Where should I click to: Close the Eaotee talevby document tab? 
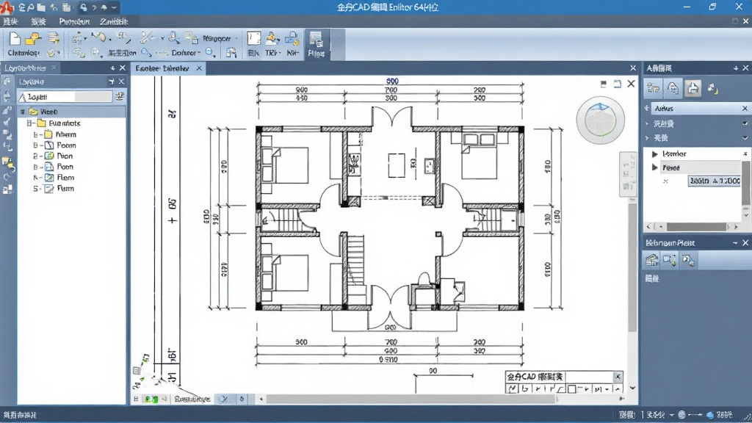point(199,68)
